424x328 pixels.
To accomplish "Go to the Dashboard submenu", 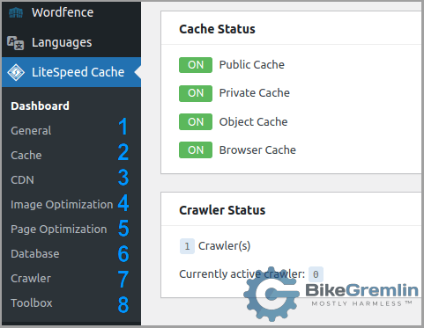I will tap(40, 106).
